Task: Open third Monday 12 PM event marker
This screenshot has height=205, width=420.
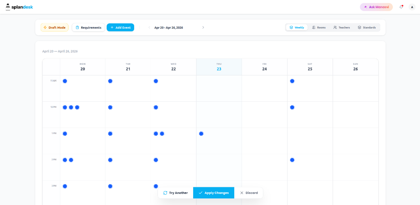Action: click(x=77, y=107)
